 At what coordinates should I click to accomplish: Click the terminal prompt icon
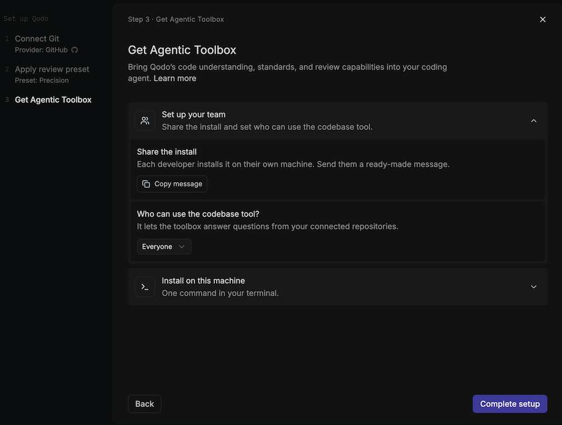pos(145,287)
